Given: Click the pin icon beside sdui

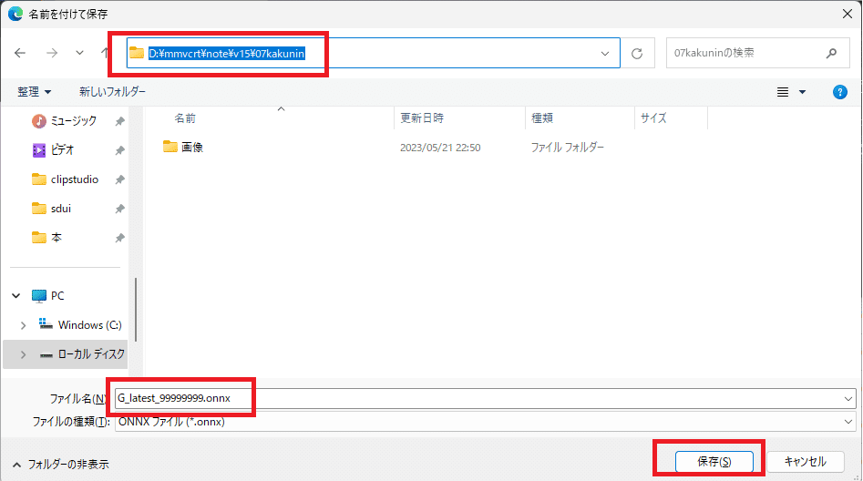Looking at the screenshot, I should click(119, 209).
